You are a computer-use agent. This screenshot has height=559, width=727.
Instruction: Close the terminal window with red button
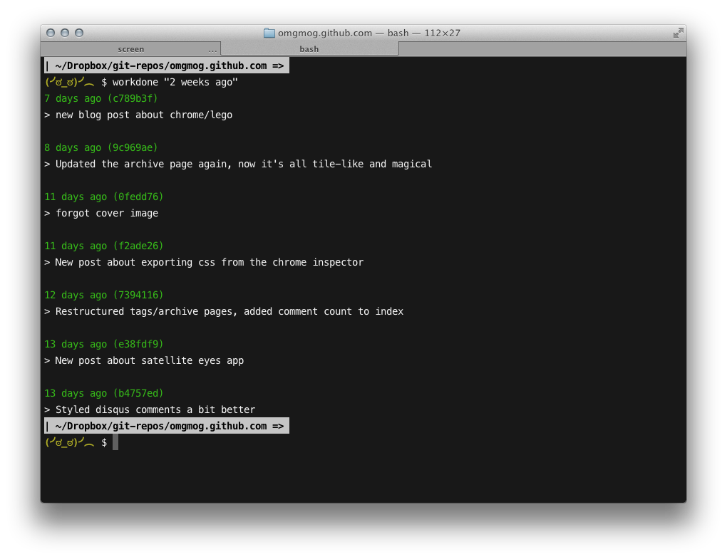(51, 33)
